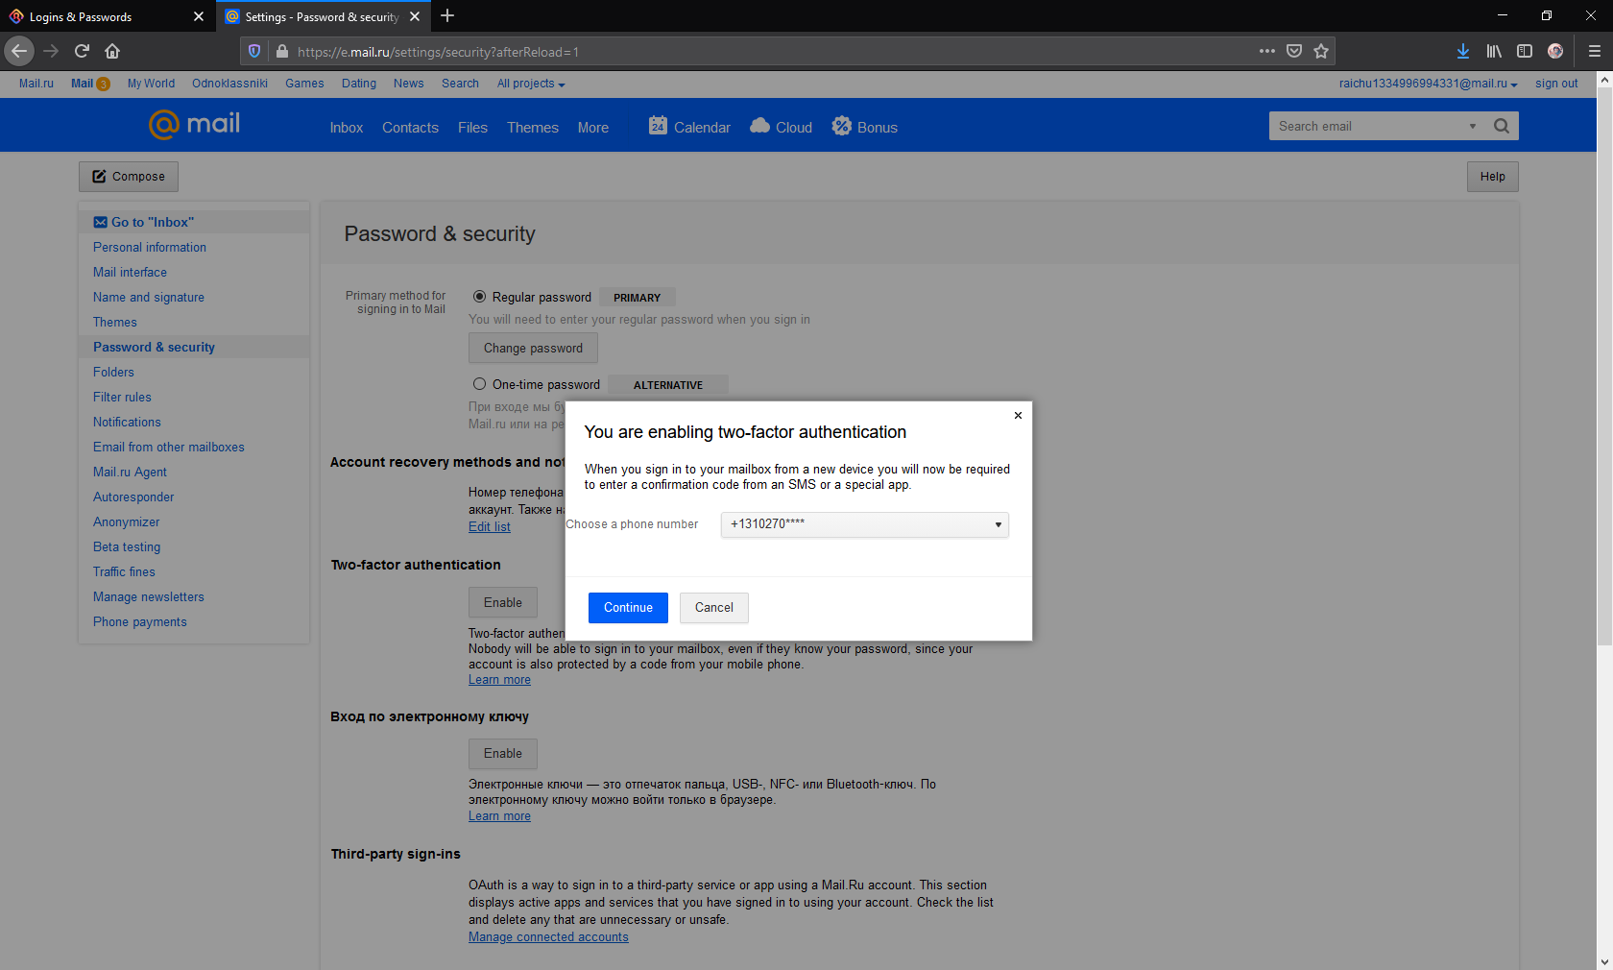
Task: Open the Contacts menu item
Action: (x=410, y=128)
